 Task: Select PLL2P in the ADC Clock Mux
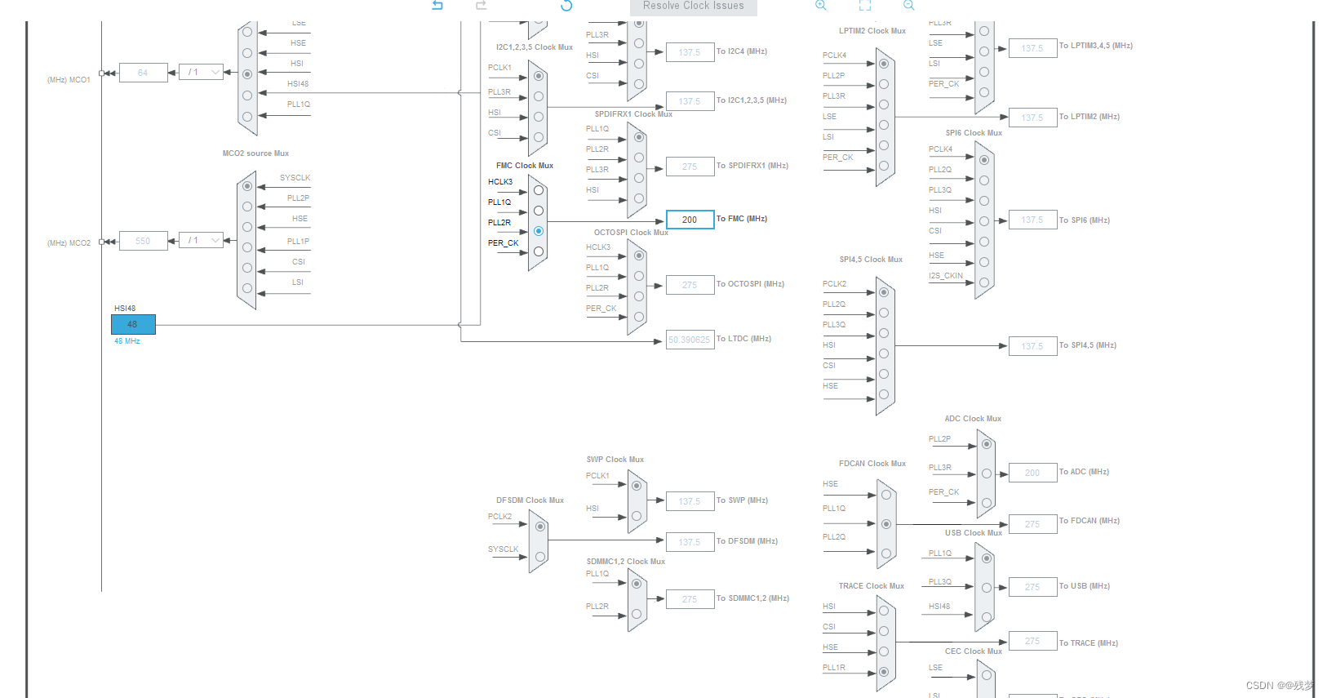pyautogui.click(x=987, y=444)
